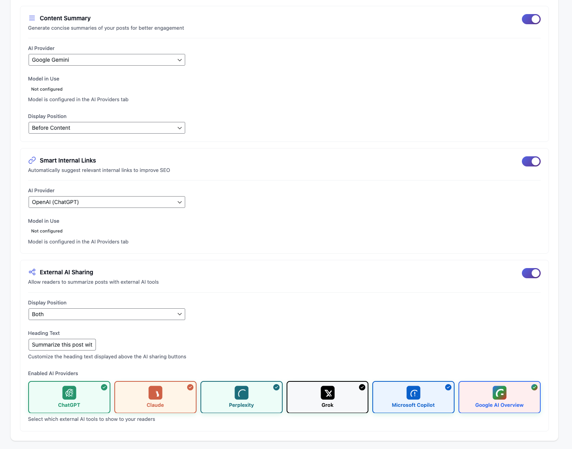The image size is (572, 449).
Task: Disable the Content Summary feature toggle
Action: tap(531, 19)
